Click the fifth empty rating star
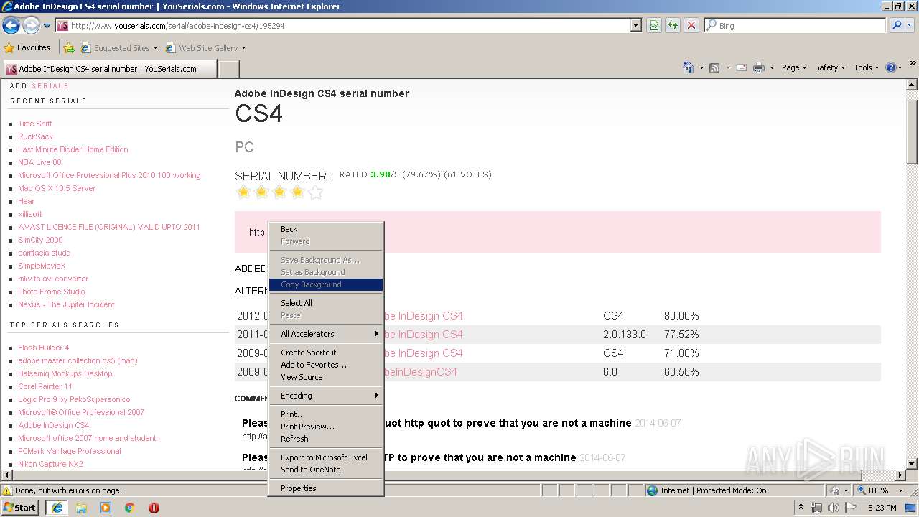Viewport: 919px width, 517px height. pyautogui.click(x=315, y=192)
